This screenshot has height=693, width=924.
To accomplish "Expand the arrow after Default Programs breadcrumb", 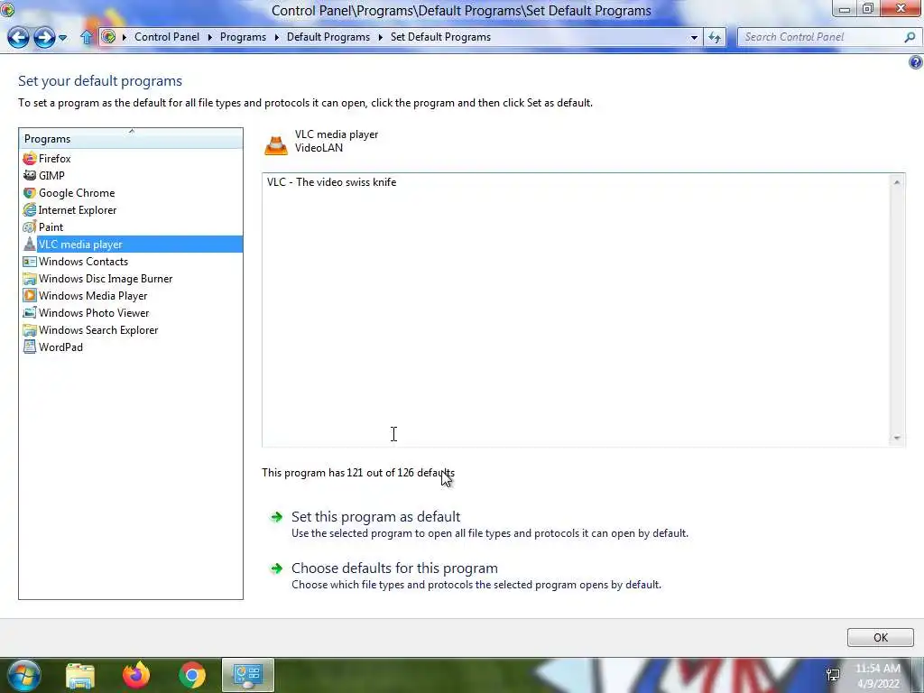I will (380, 37).
